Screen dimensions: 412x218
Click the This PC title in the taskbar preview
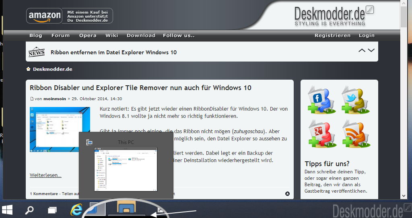tap(126, 142)
